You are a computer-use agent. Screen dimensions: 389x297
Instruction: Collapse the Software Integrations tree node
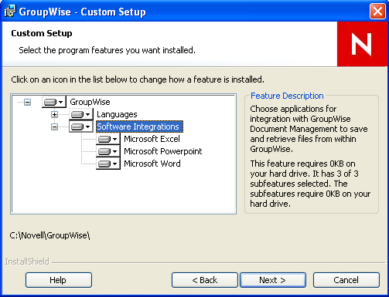tap(54, 127)
